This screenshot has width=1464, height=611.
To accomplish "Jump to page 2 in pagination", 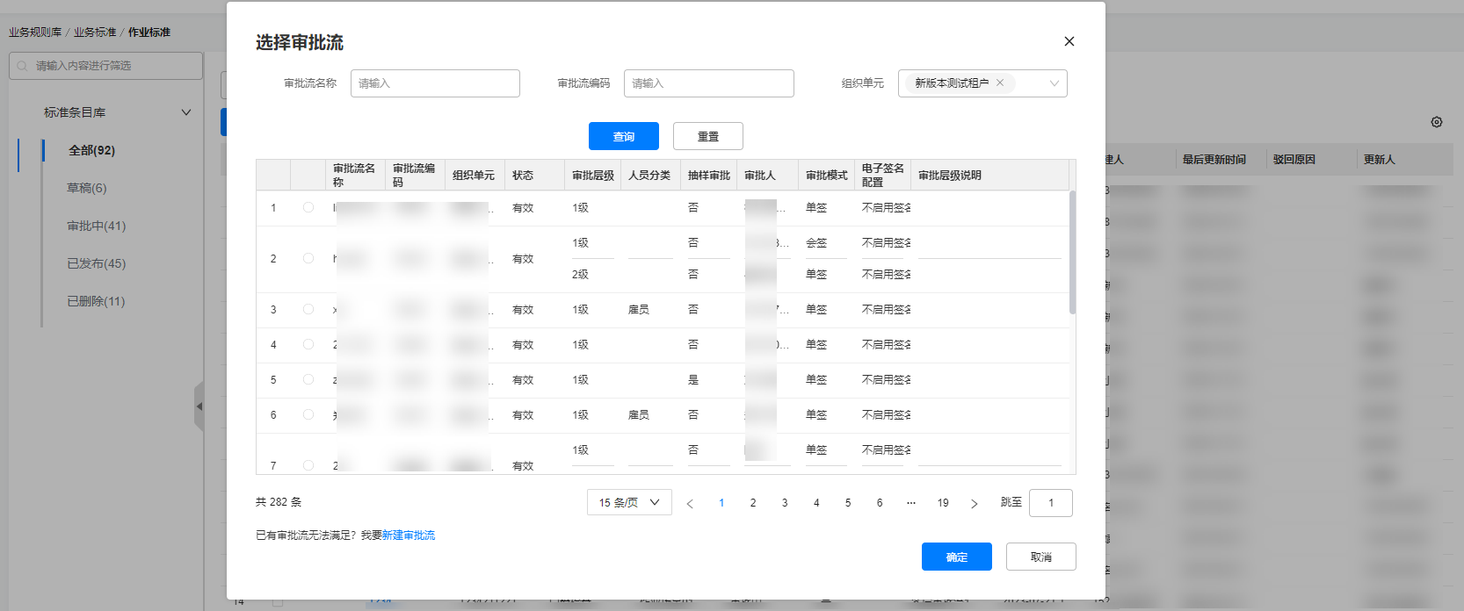I will 753,503.
